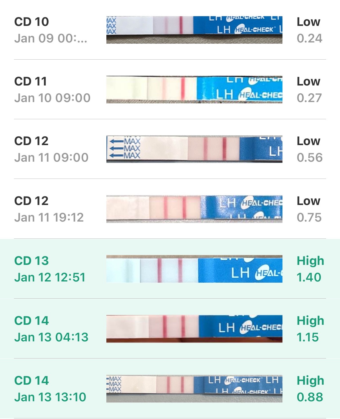
Task: Tap the CD 12 Jan 11 09:00 label
Action: click(x=51, y=149)
